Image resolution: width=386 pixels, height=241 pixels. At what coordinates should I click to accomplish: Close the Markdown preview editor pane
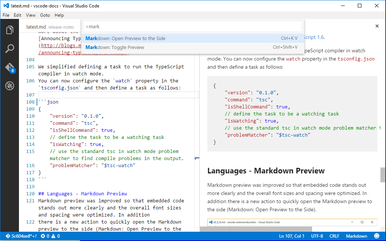coord(377,26)
